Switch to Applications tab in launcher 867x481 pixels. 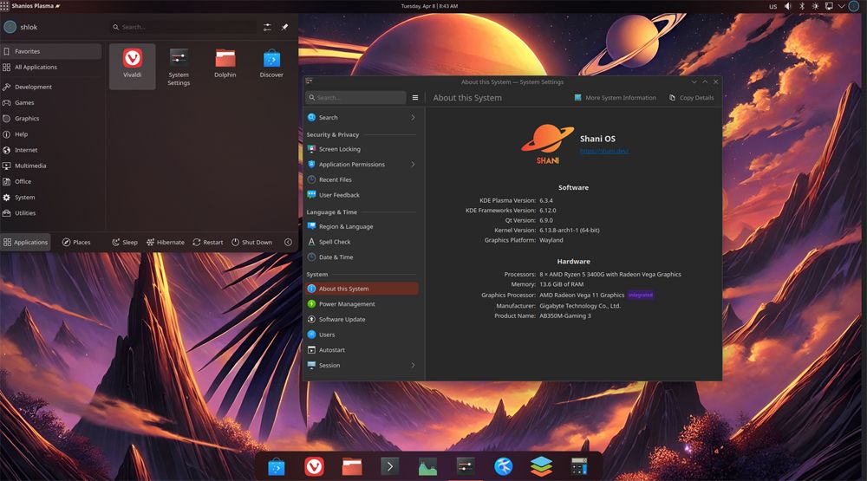[x=25, y=242]
